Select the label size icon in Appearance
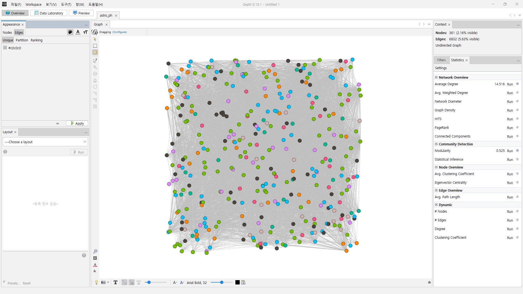The width and height of the screenshot is (523, 294). tap(86, 32)
